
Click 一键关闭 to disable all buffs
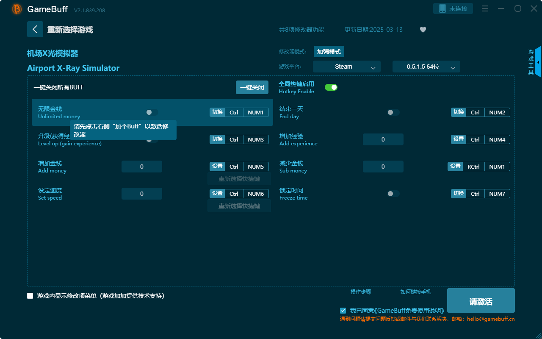pyautogui.click(x=252, y=87)
